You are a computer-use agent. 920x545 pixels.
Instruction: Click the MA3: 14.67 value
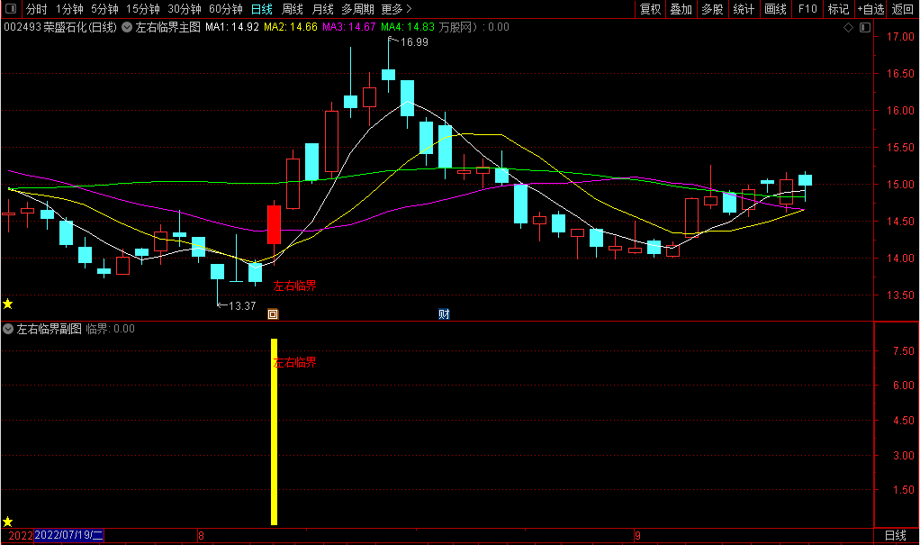click(x=348, y=27)
